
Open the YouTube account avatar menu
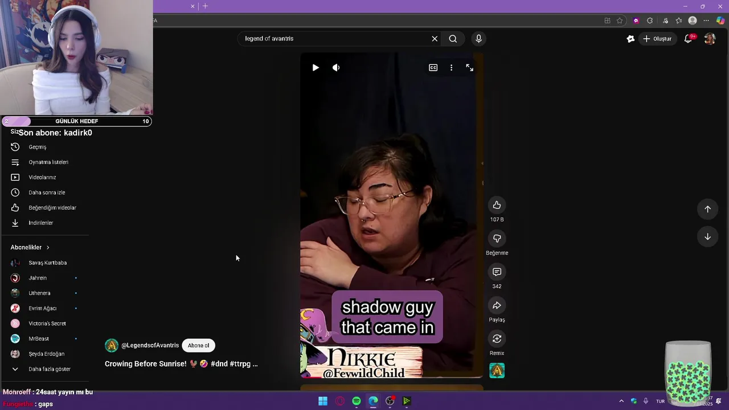pos(710,39)
